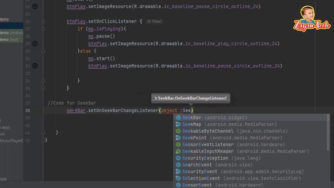Place cursor in '//Code for SeekBar' comment
334x188 pixels.
72,103
